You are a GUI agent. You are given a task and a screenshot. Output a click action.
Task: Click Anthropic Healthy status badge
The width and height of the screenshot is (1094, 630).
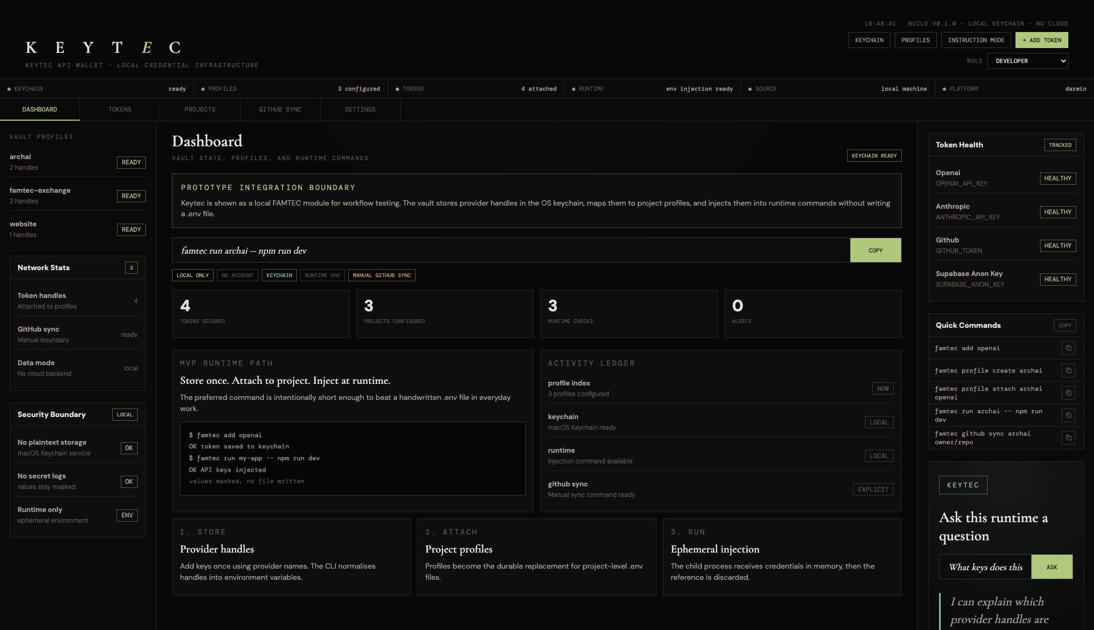pyautogui.click(x=1058, y=212)
